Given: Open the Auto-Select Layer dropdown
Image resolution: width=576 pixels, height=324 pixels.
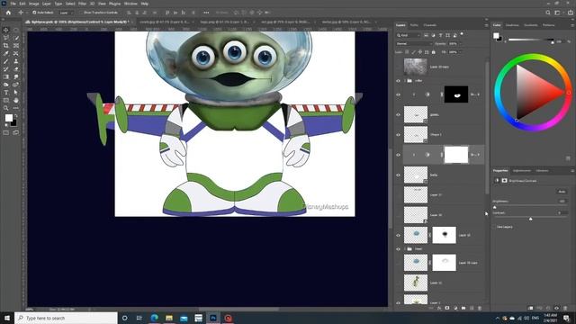Looking at the screenshot, I should [x=66, y=13].
